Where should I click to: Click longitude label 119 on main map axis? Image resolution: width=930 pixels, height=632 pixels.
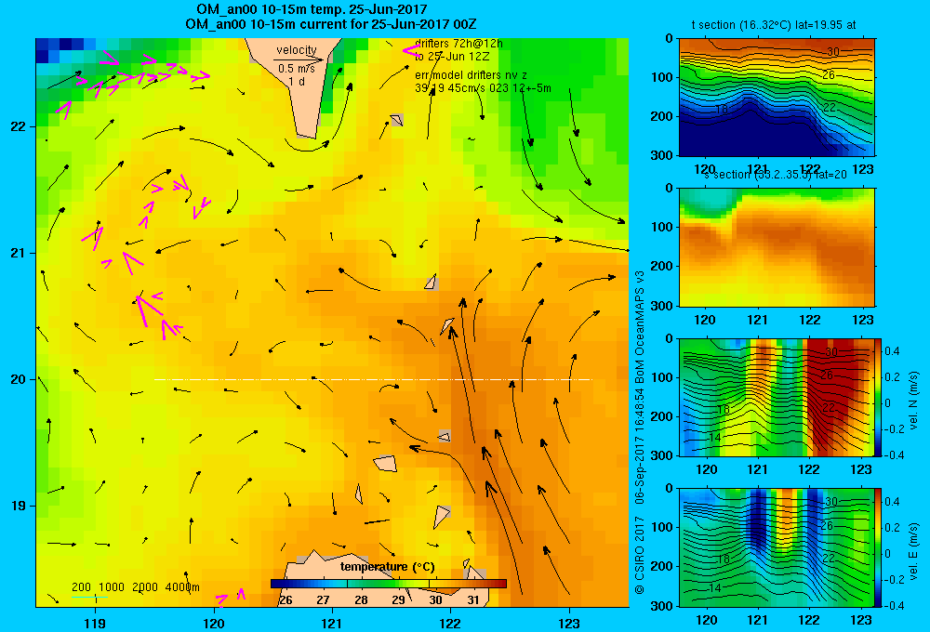[95, 623]
